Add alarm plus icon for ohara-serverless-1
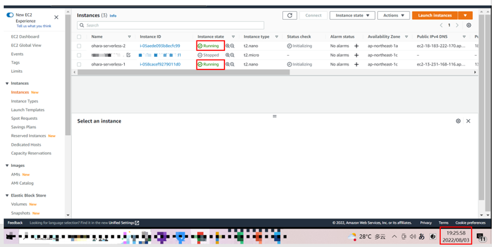The width and height of the screenshot is (492, 247). tap(356, 64)
